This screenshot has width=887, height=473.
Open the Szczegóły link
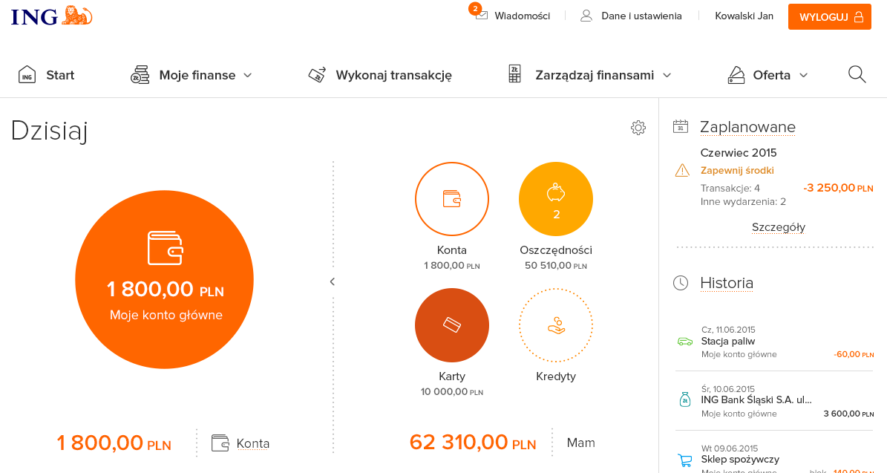tap(778, 227)
